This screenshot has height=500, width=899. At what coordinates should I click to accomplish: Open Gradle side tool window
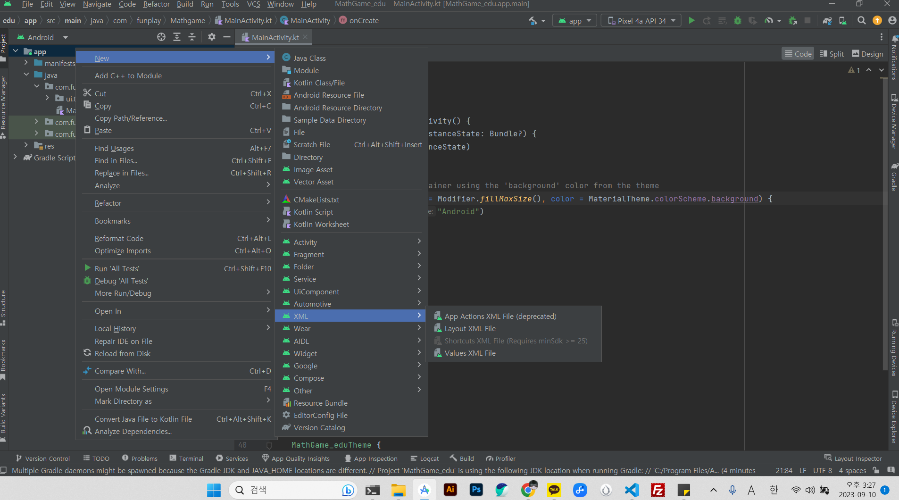click(x=894, y=177)
